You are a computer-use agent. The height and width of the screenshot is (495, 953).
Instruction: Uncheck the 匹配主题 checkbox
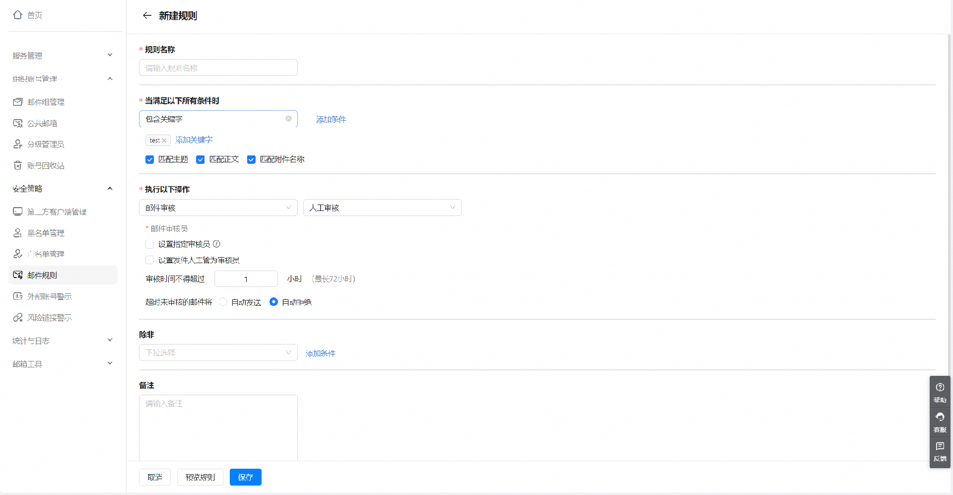[149, 159]
